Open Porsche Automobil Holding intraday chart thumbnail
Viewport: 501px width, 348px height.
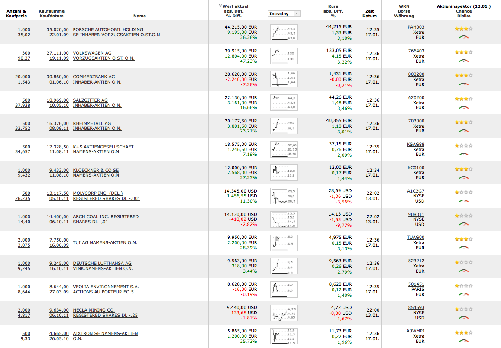pyautogui.click(x=284, y=32)
